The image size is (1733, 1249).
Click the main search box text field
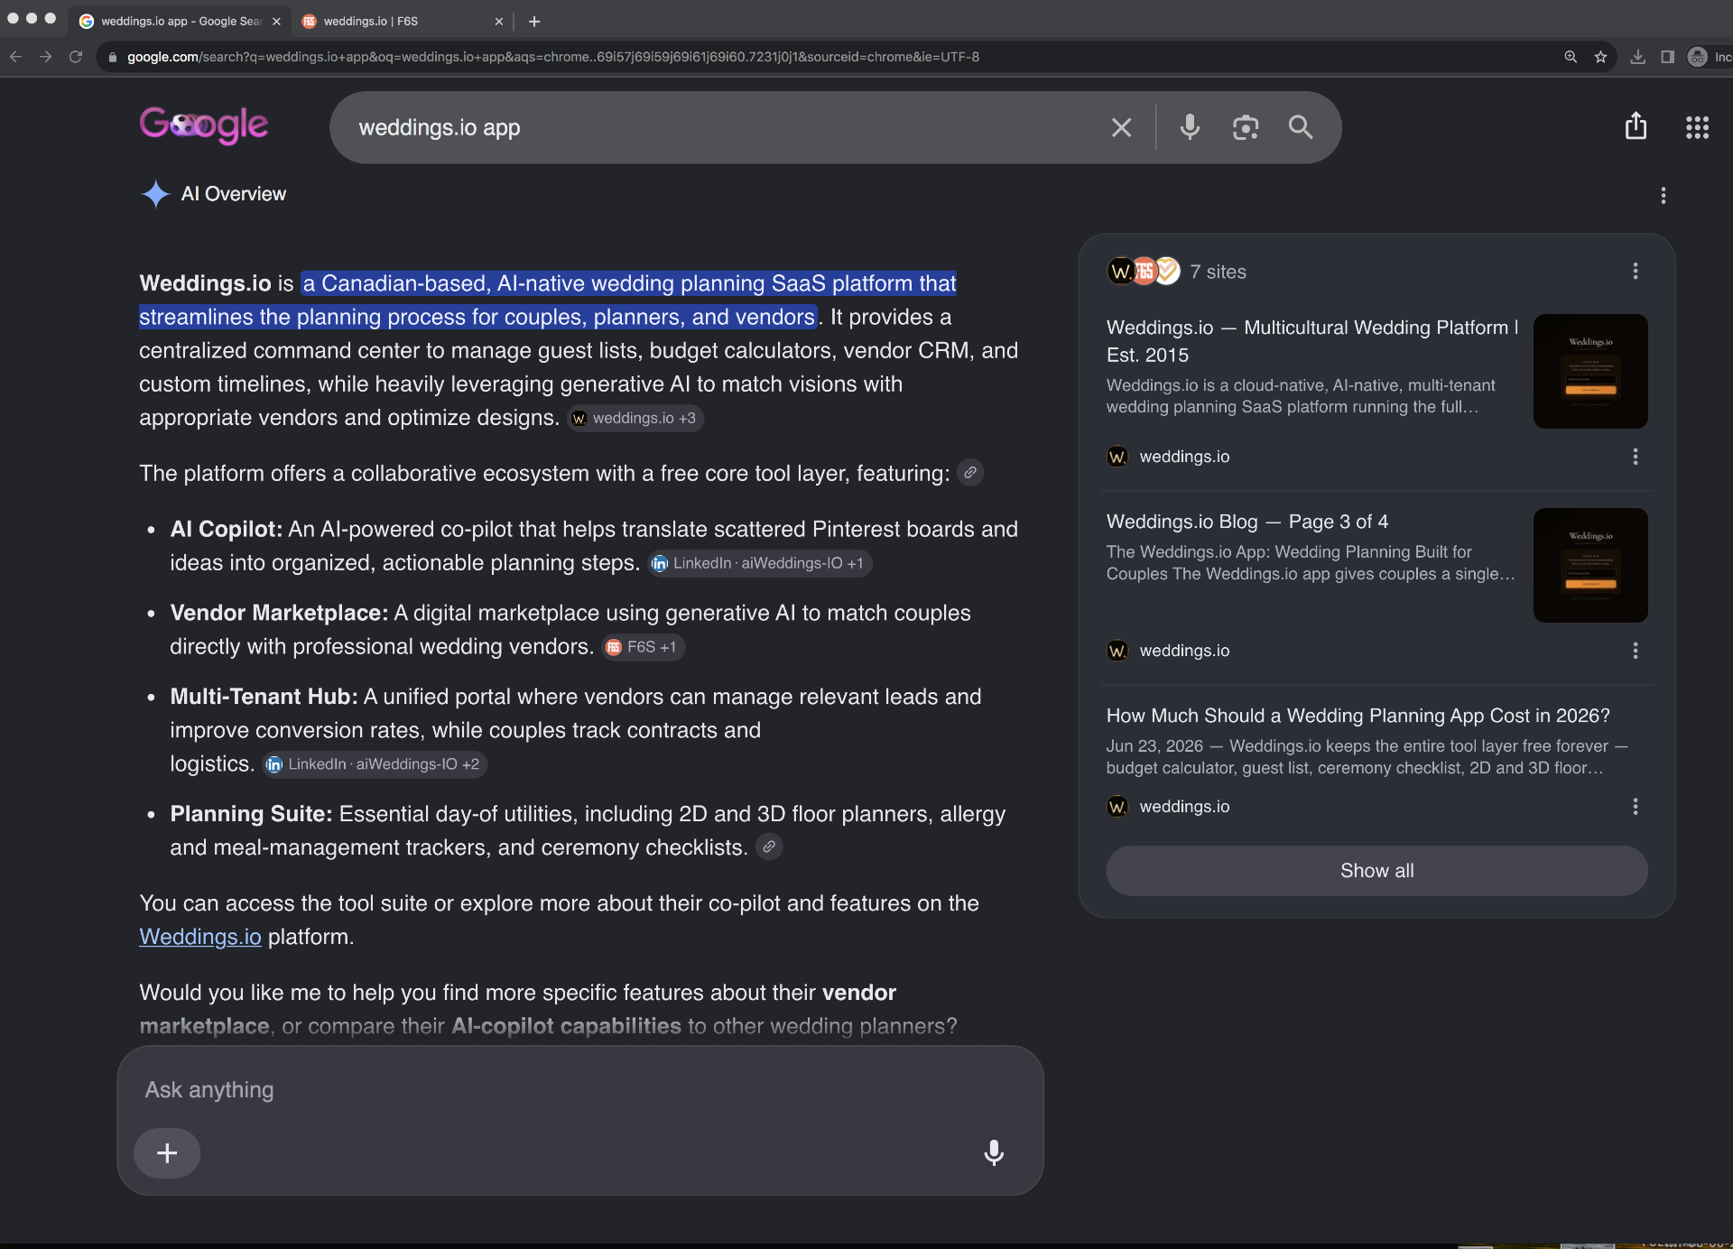(x=722, y=127)
